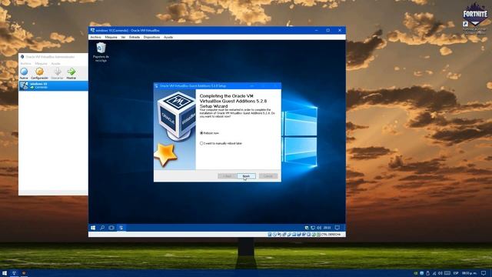492x277 pixels.
Task: Click the host network tray icon
Action: (434, 273)
